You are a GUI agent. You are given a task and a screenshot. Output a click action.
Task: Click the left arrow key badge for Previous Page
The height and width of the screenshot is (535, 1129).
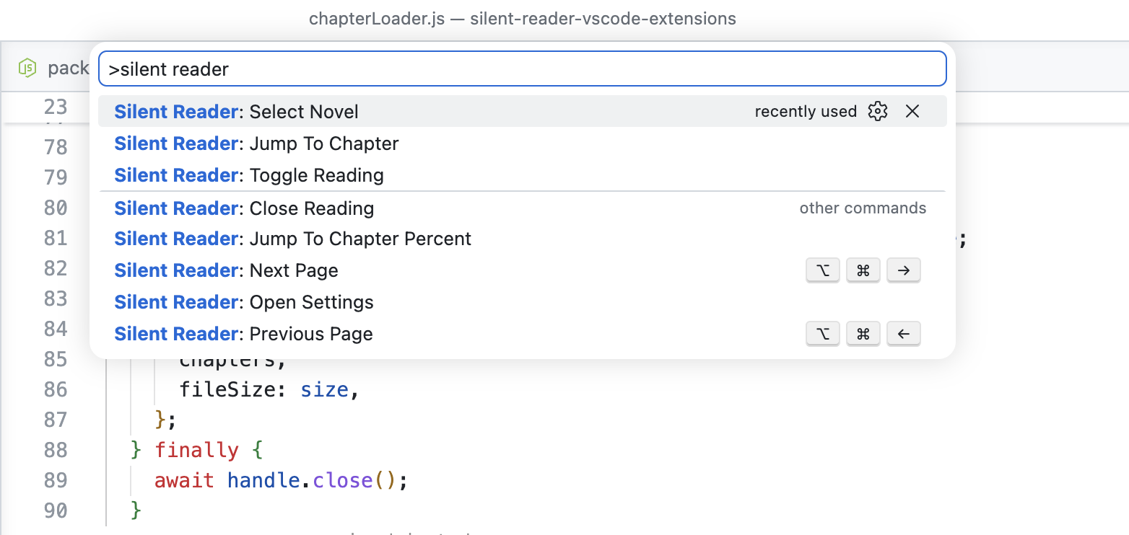pos(904,334)
